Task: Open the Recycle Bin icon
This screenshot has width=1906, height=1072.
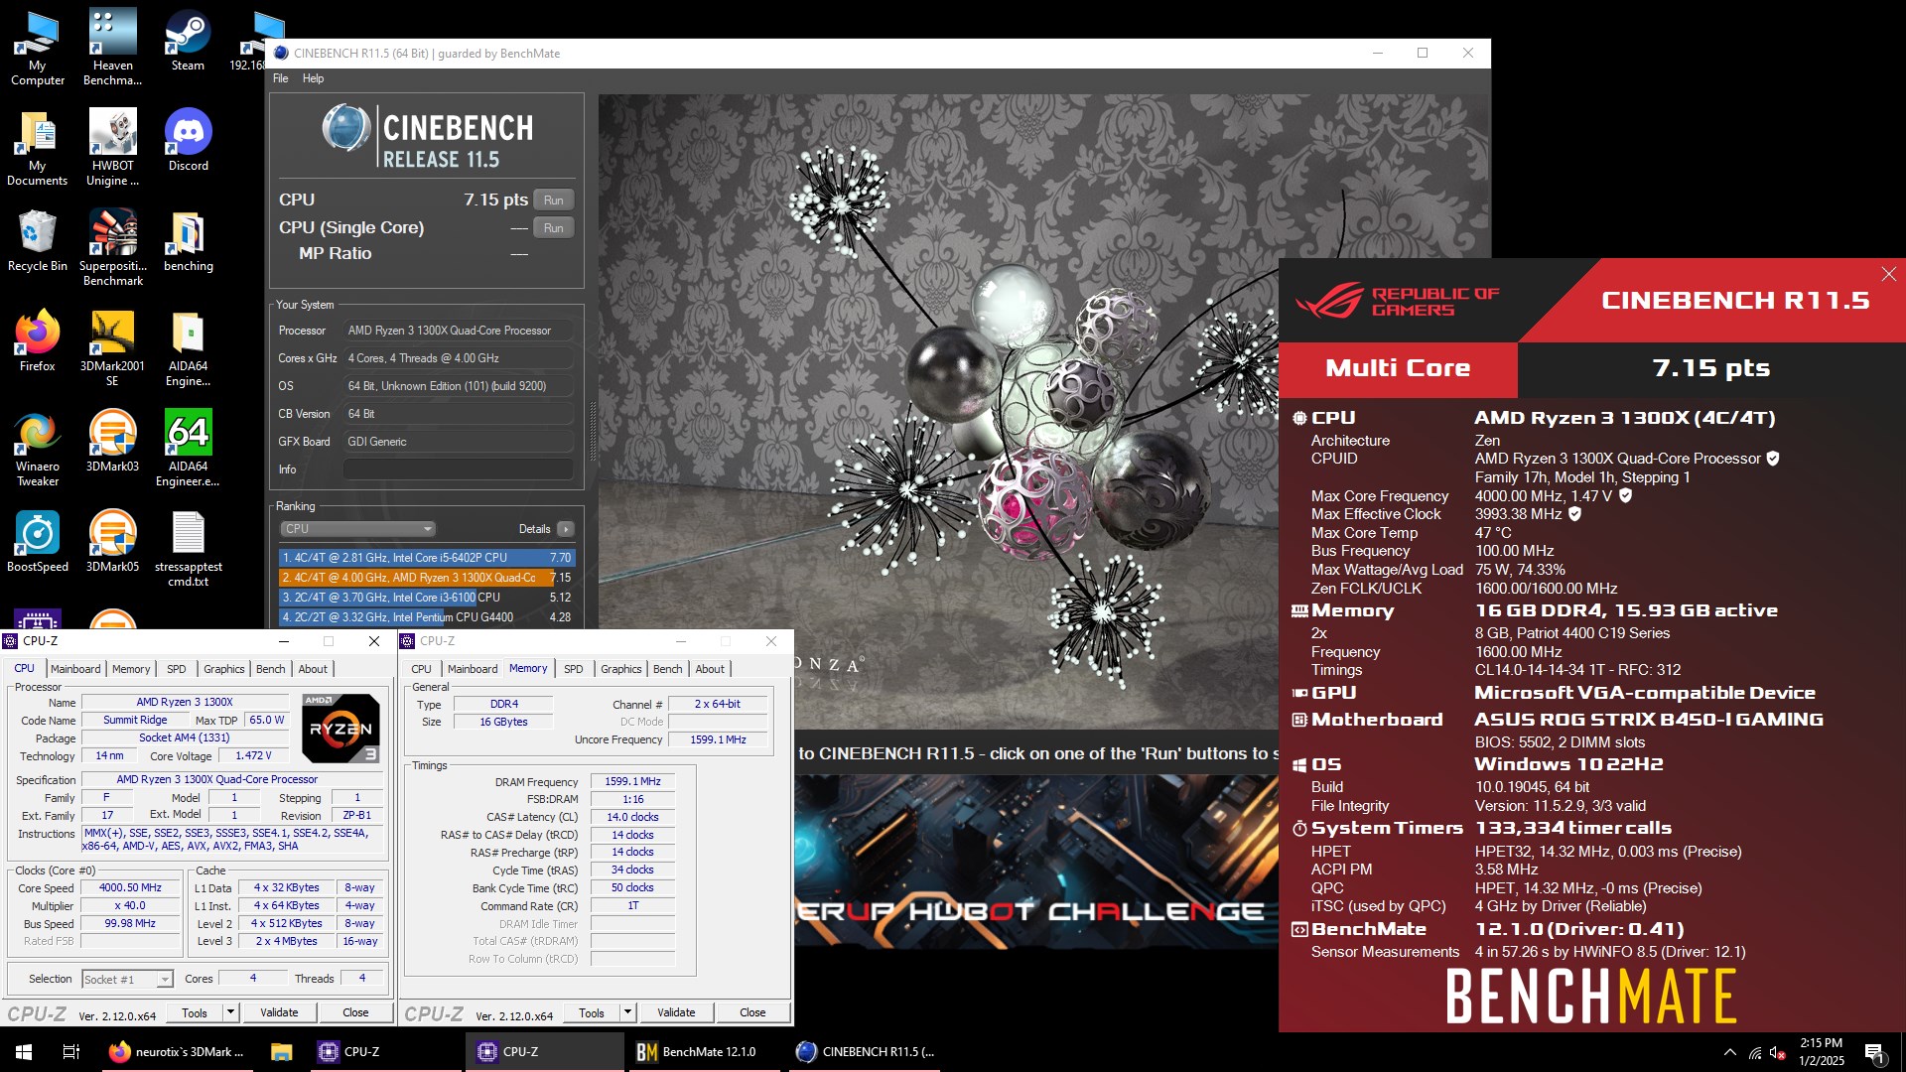Action: click(37, 240)
